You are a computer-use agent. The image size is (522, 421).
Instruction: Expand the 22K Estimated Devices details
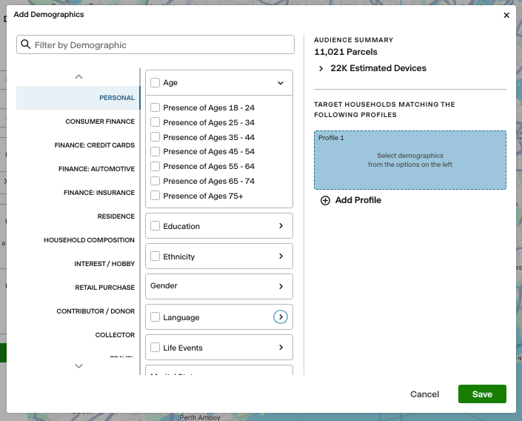coord(321,68)
